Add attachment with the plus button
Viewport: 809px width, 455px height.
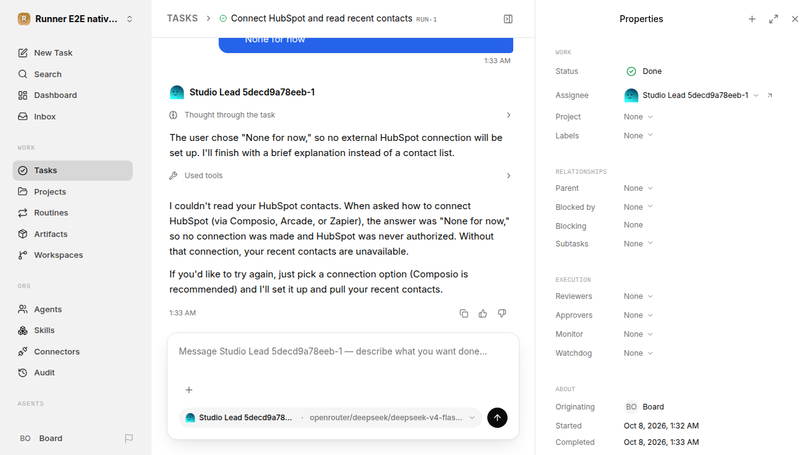pos(189,390)
